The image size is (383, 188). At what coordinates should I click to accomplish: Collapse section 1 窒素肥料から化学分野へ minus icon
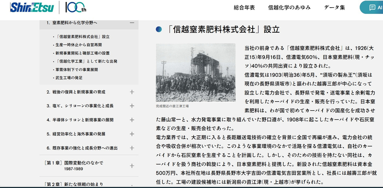[132, 23]
